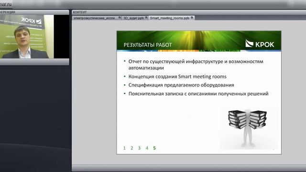Go to slide section number 2

pyautogui.click(x=132, y=148)
